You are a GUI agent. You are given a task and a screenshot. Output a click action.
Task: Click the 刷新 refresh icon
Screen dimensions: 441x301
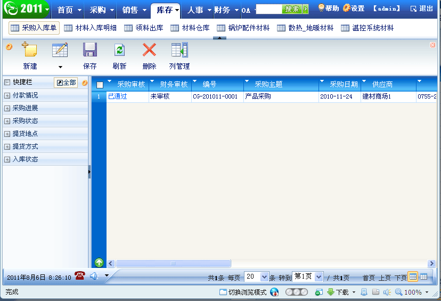(119, 50)
